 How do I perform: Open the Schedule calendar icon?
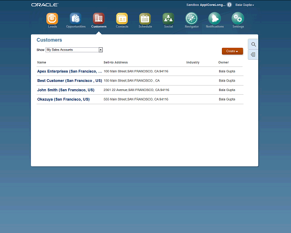point(145,19)
